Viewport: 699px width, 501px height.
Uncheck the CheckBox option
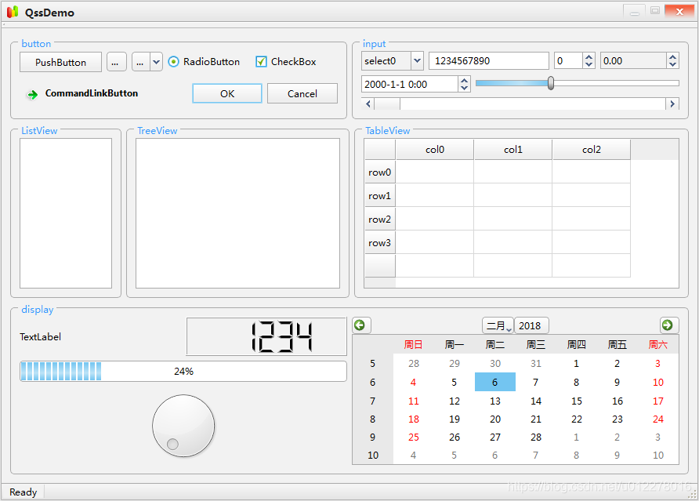click(x=262, y=62)
